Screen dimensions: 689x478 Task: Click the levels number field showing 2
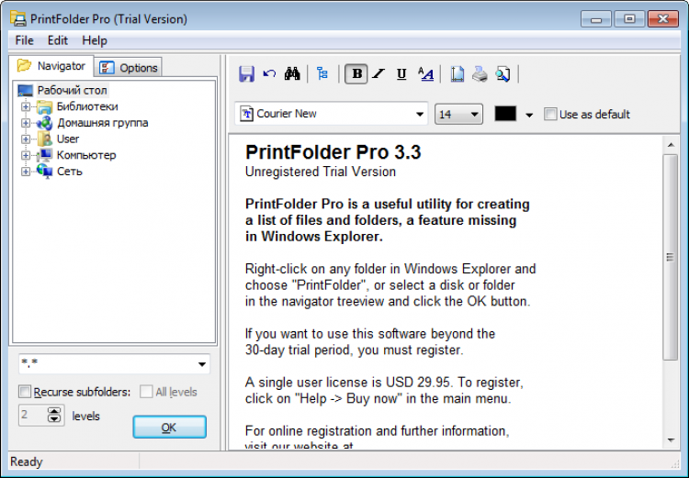32,416
